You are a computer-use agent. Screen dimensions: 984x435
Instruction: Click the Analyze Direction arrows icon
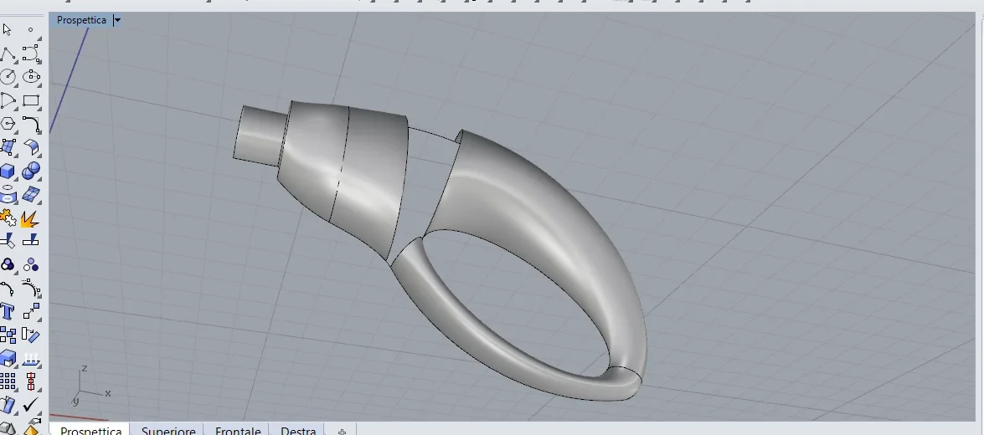(x=31, y=359)
